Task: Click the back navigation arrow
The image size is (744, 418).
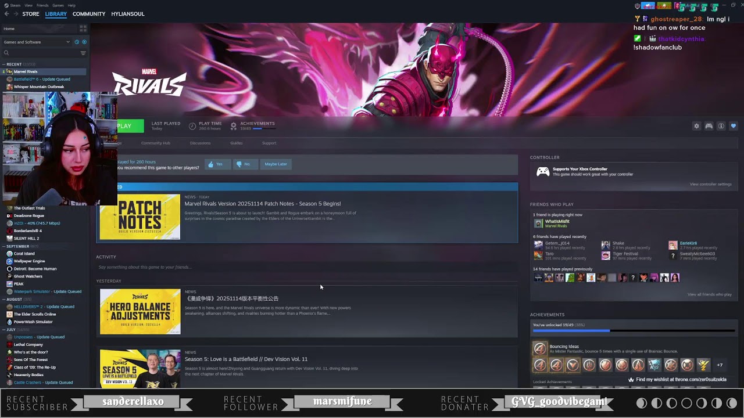Action: point(6,14)
